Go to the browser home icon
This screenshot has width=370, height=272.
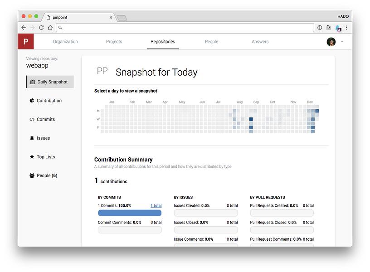[50, 28]
